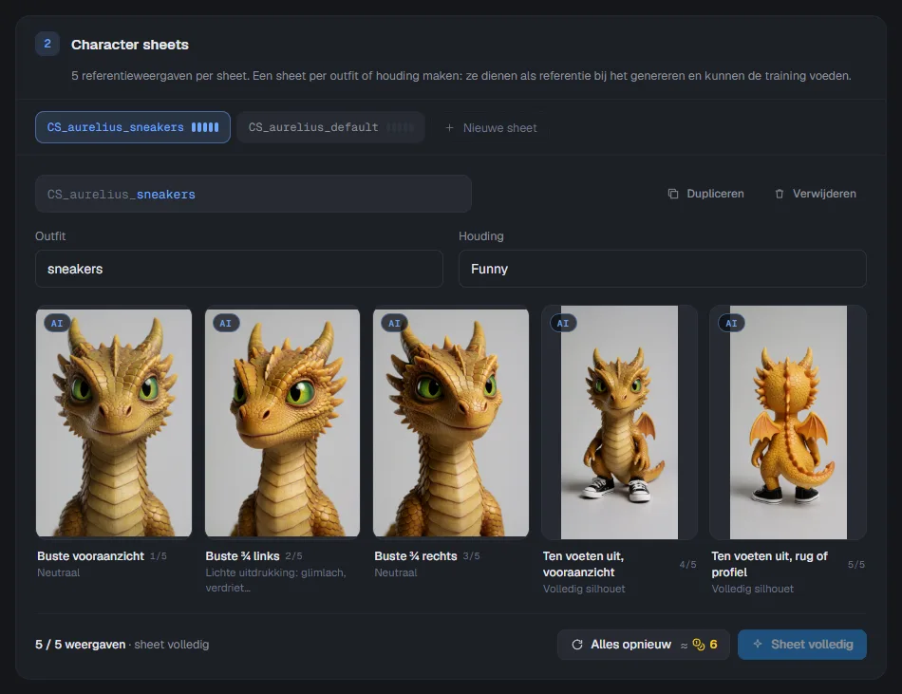Focus the Houding field containing Funny

point(662,269)
